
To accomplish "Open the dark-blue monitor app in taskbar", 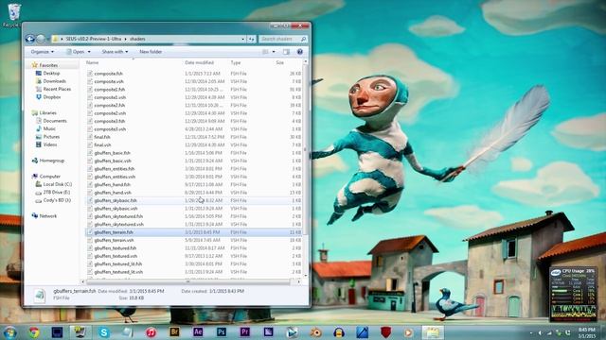I will (x=57, y=332).
